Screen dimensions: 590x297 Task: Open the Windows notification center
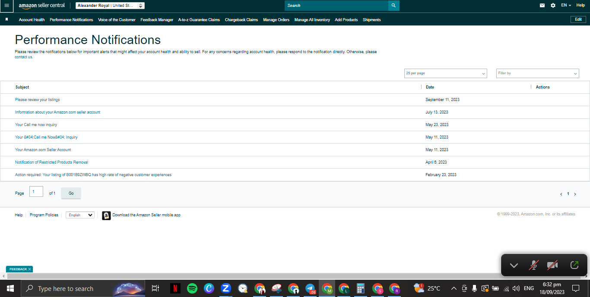pos(576,288)
